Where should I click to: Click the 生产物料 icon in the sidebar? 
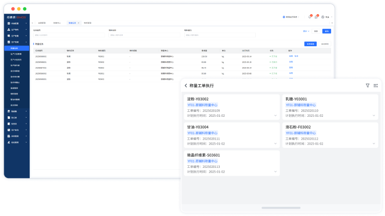(9, 30)
